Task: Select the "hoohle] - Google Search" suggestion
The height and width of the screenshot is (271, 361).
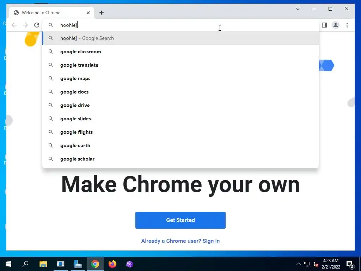Action: 180,38
